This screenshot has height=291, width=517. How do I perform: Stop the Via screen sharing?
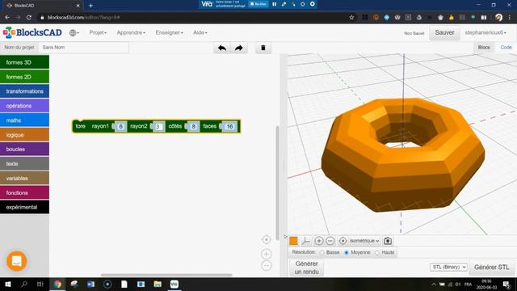click(x=258, y=4)
